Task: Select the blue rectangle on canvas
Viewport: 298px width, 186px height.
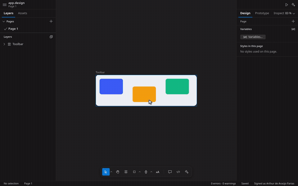Action: [x=111, y=86]
